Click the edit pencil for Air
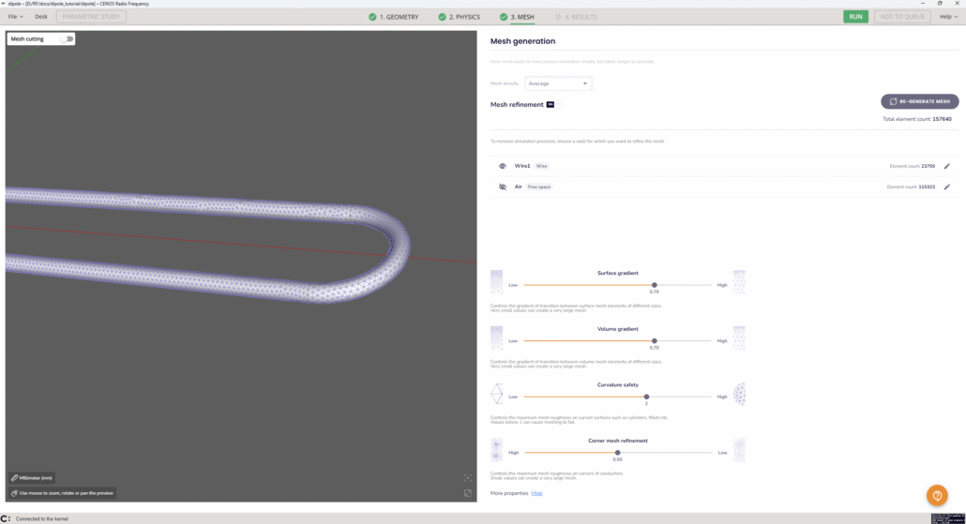Screen dimensions: 966x524 click(946, 187)
